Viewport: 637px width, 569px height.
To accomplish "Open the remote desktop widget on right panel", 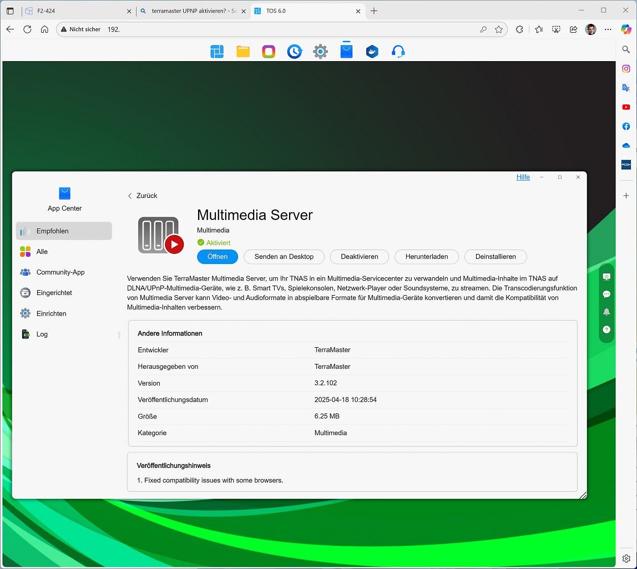I will point(606,277).
